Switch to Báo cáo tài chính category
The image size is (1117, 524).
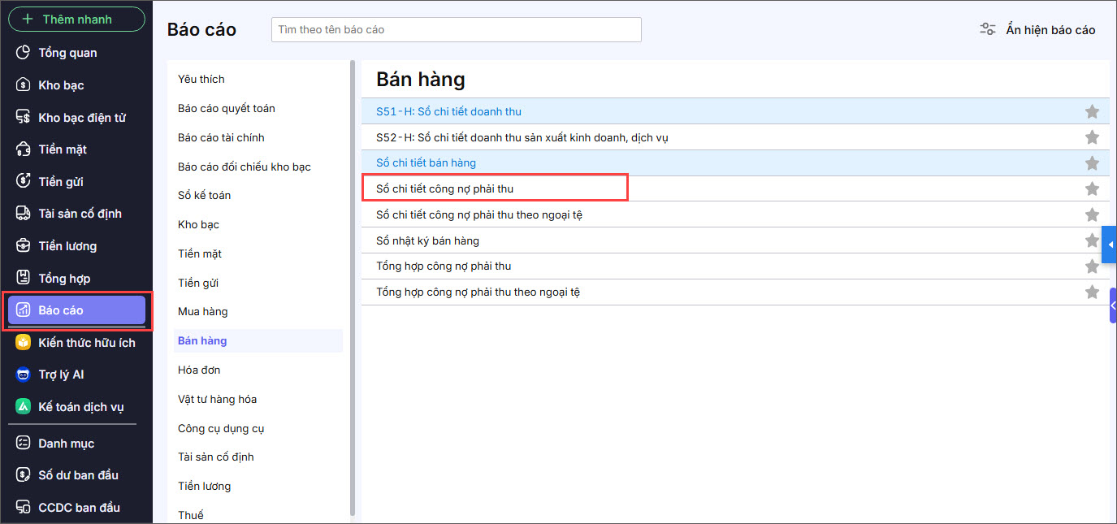(x=221, y=137)
